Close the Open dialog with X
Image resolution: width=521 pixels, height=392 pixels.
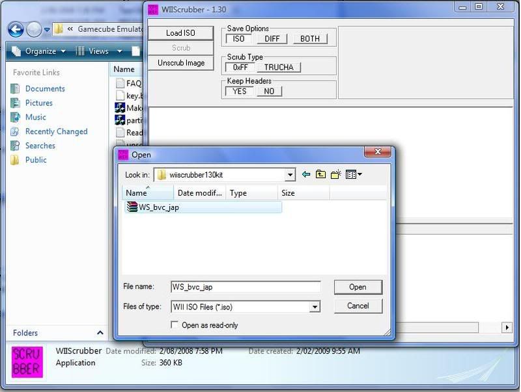[x=378, y=151]
